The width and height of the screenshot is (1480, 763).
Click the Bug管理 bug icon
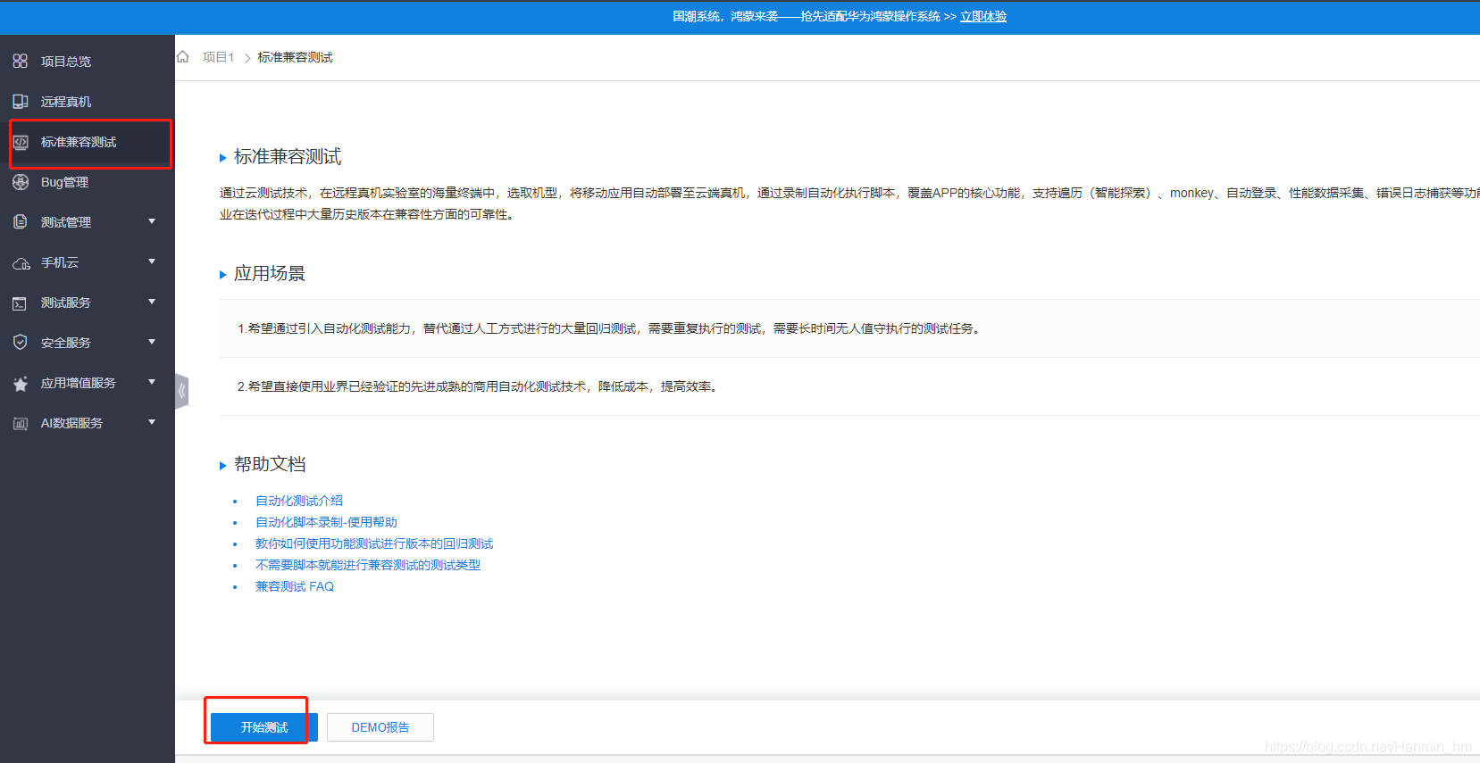click(x=21, y=182)
